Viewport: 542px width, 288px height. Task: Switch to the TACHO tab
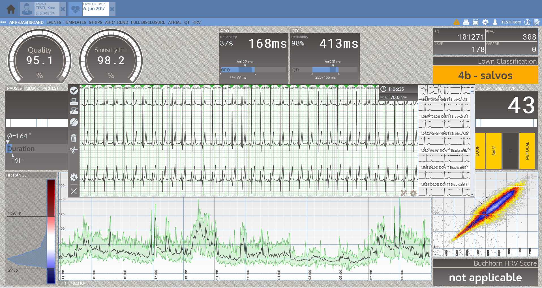[77, 283]
